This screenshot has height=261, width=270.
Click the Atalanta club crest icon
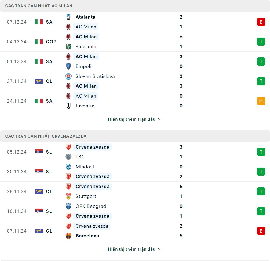pos(69,17)
